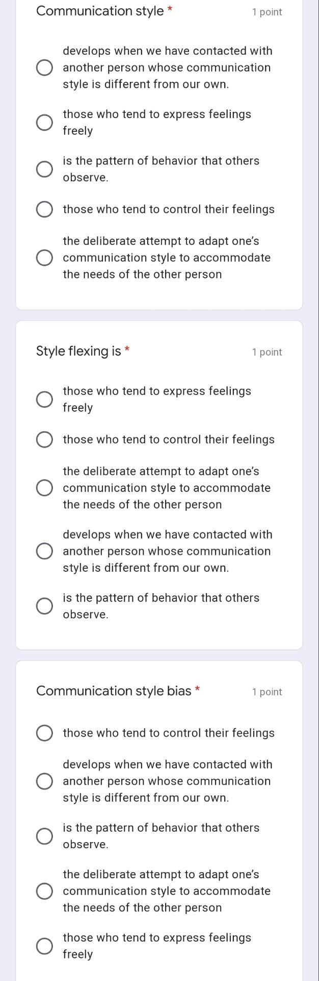Select "control their feelings" under Style flexing
Viewport: 319px width, 981px height.
45,439
